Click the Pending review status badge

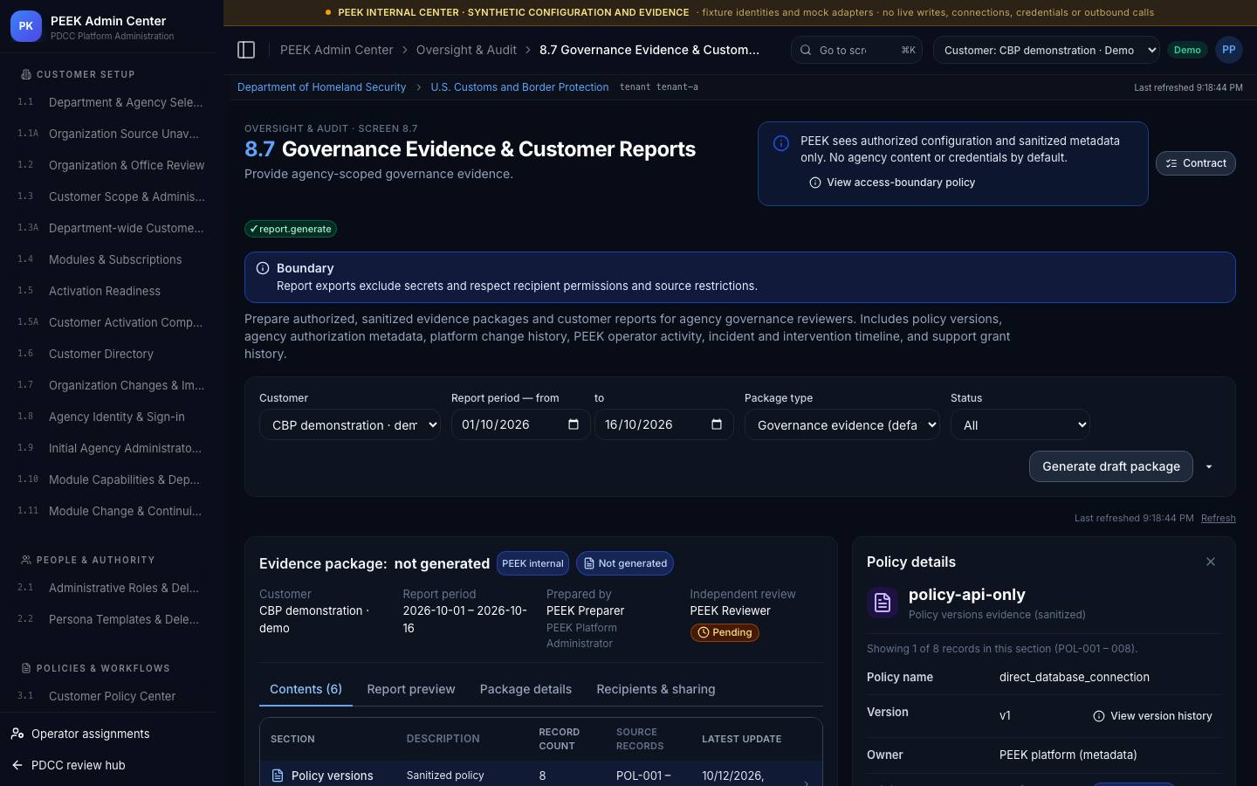pyautogui.click(x=725, y=632)
